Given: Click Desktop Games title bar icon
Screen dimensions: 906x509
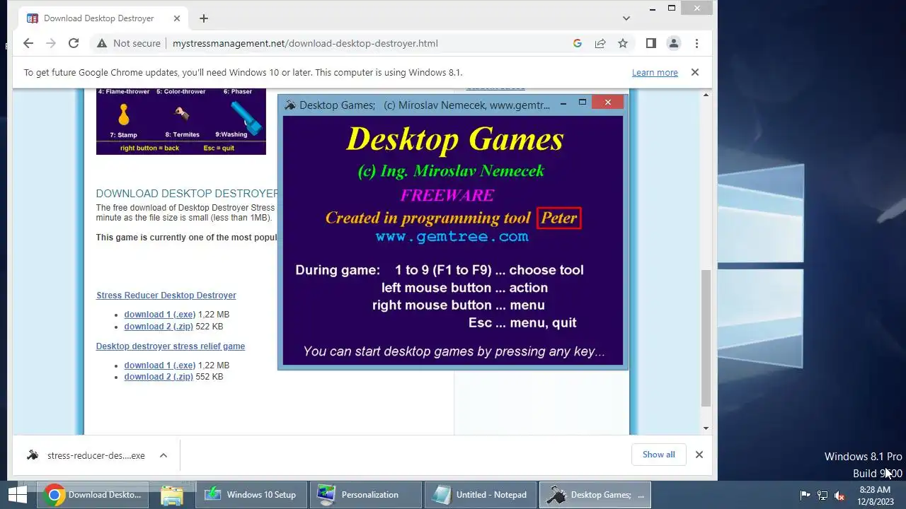Looking at the screenshot, I should (290, 105).
